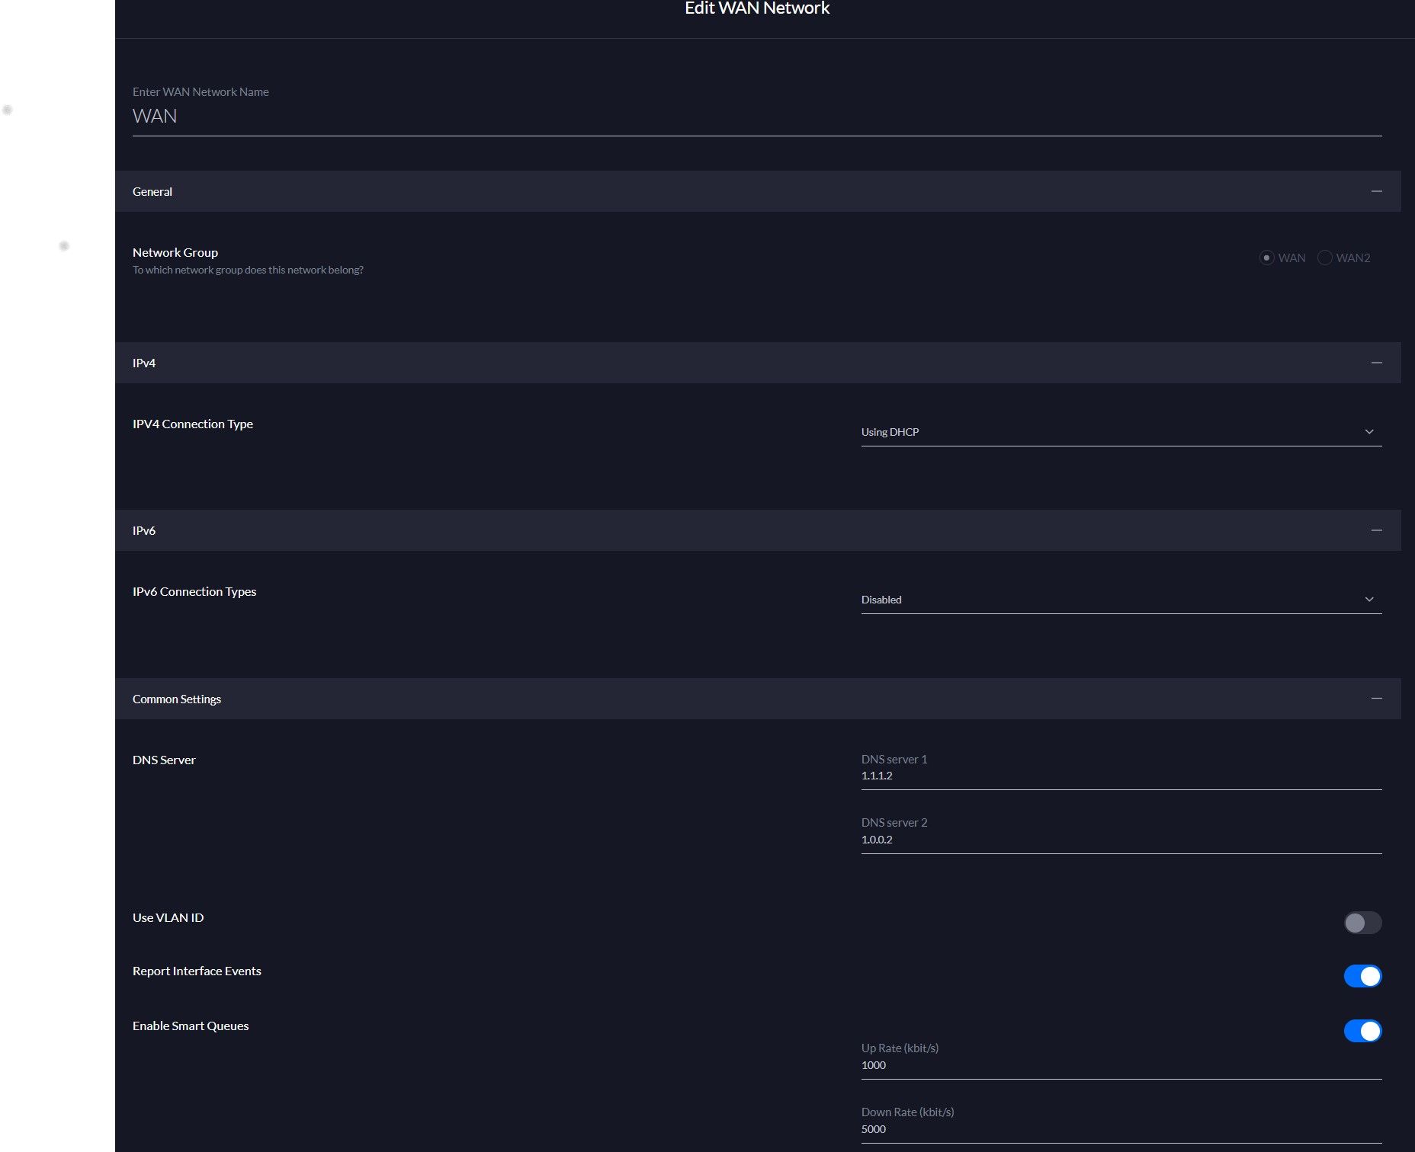The height and width of the screenshot is (1152, 1415).
Task: Open IPv6 Connection Types dropdown showing Disabled
Action: pos(1121,600)
